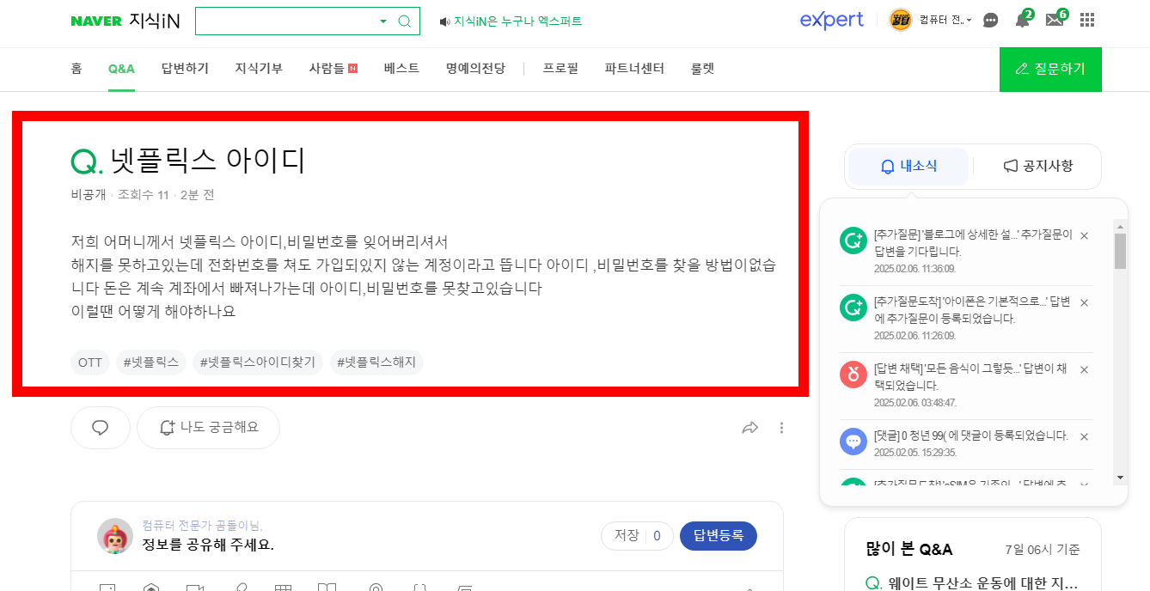Click the NAVER logo
The height and width of the screenshot is (591, 1150).
96,21
